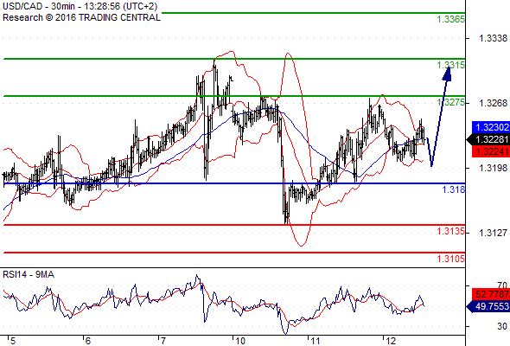The image size is (510, 346).
Task: Click the Research 2016 TRADING CENTRAL text
Action: click(81, 17)
